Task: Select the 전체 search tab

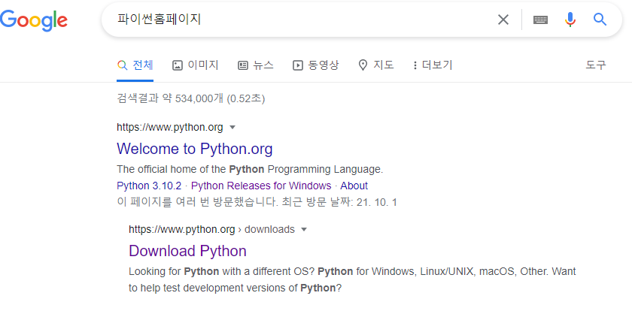Action: 135,65
